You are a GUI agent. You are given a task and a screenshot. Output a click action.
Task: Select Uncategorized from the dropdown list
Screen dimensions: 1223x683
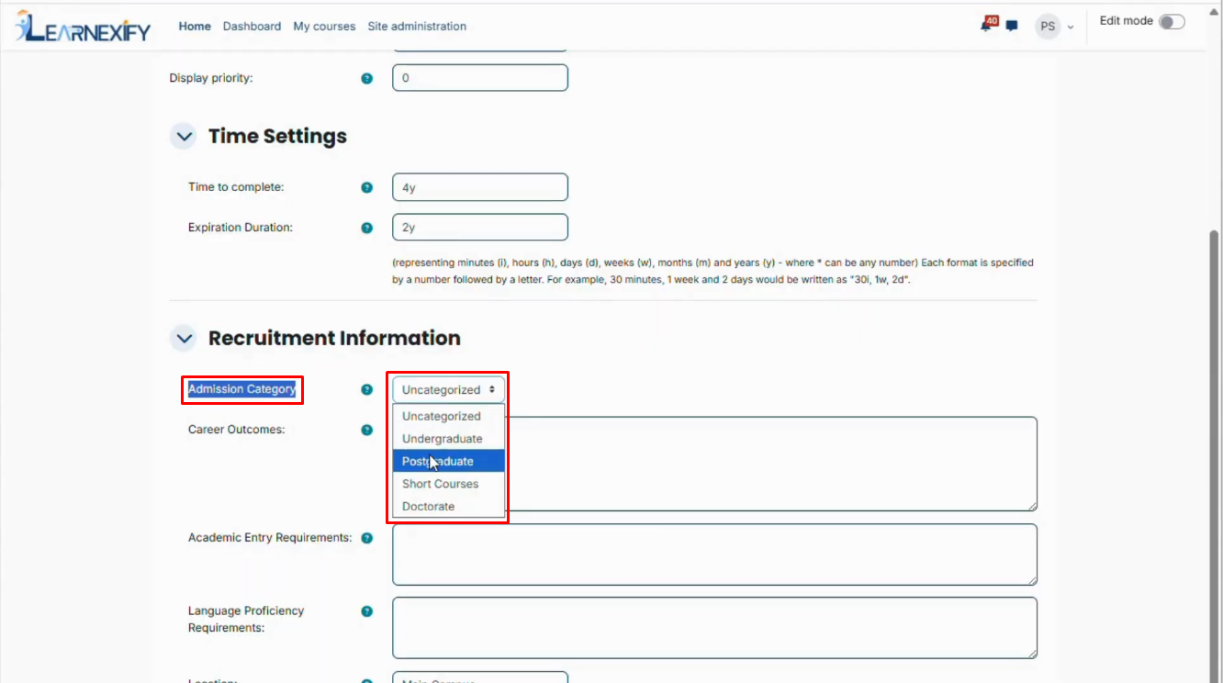point(449,416)
